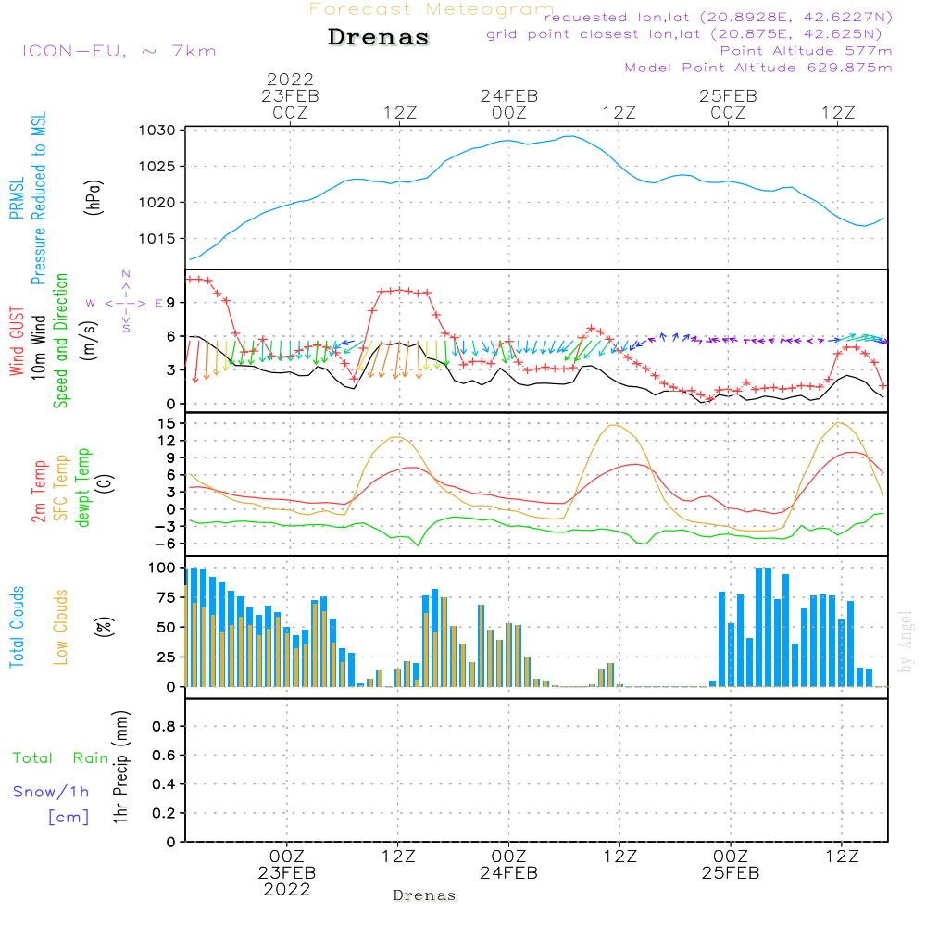Select the 'ICON-EU, ~ 7km' model label
The image size is (926, 926).
pyautogui.click(x=119, y=51)
